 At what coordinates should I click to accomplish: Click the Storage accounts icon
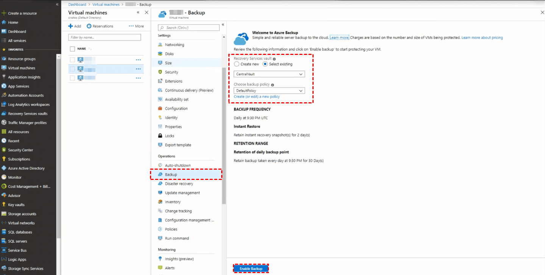pyautogui.click(x=4, y=214)
